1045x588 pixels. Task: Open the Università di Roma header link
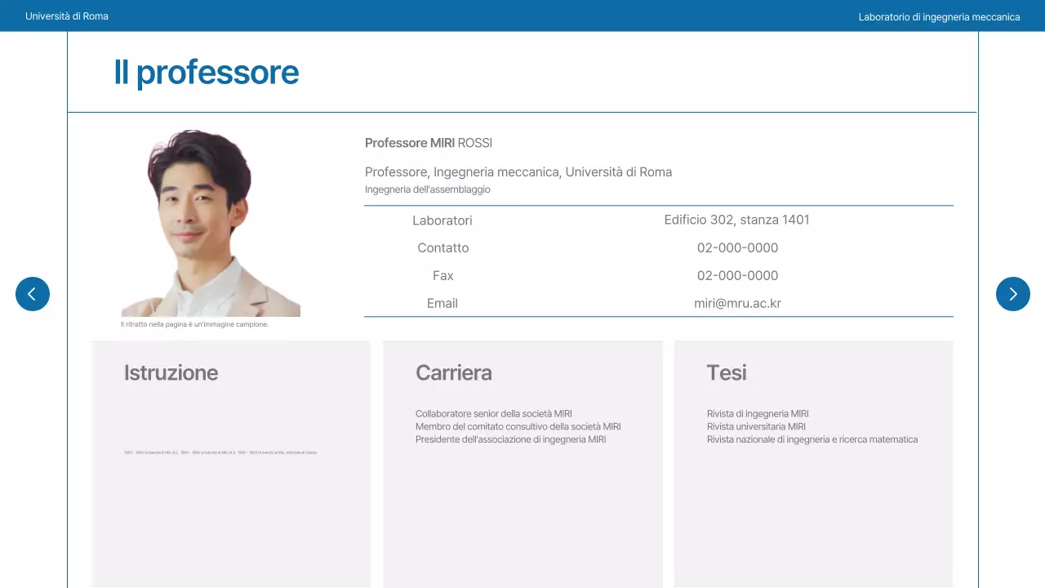67,16
